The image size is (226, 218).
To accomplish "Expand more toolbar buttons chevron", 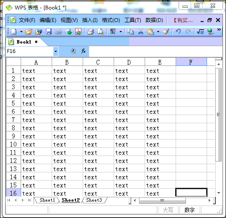I will point(219,30).
